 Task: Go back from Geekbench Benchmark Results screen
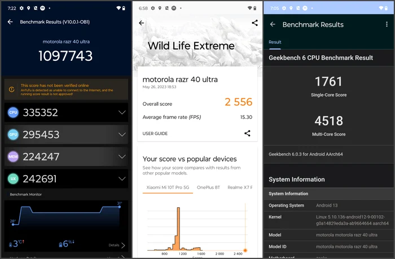tap(273, 24)
